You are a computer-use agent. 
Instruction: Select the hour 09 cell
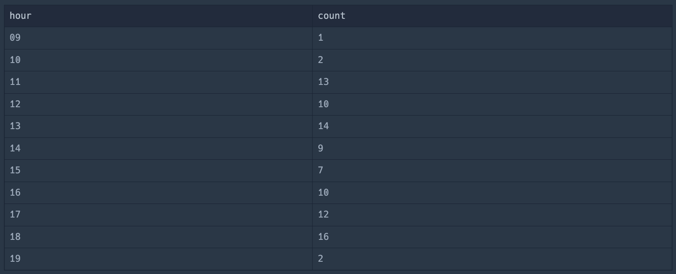click(x=15, y=38)
